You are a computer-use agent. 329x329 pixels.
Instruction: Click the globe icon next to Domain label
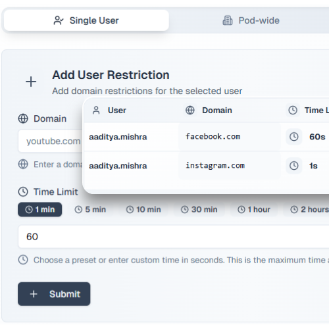[23, 118]
